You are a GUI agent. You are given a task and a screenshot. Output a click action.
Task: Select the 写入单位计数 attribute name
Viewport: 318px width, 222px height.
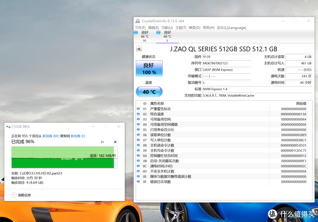point(160,140)
